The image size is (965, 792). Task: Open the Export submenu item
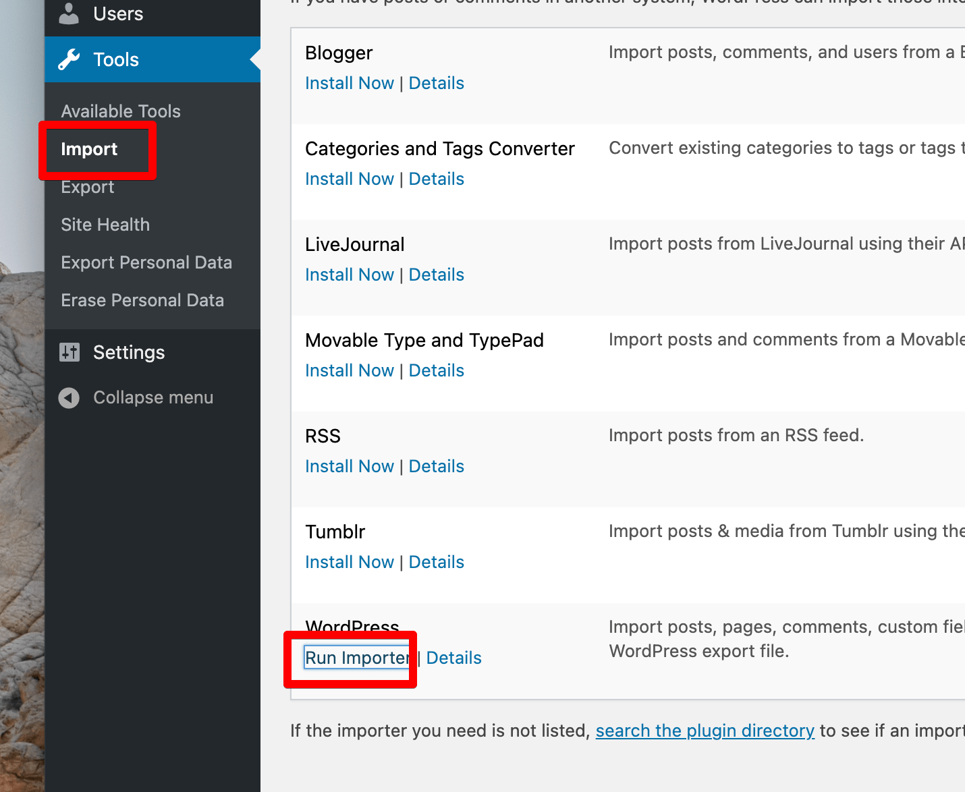tap(88, 187)
